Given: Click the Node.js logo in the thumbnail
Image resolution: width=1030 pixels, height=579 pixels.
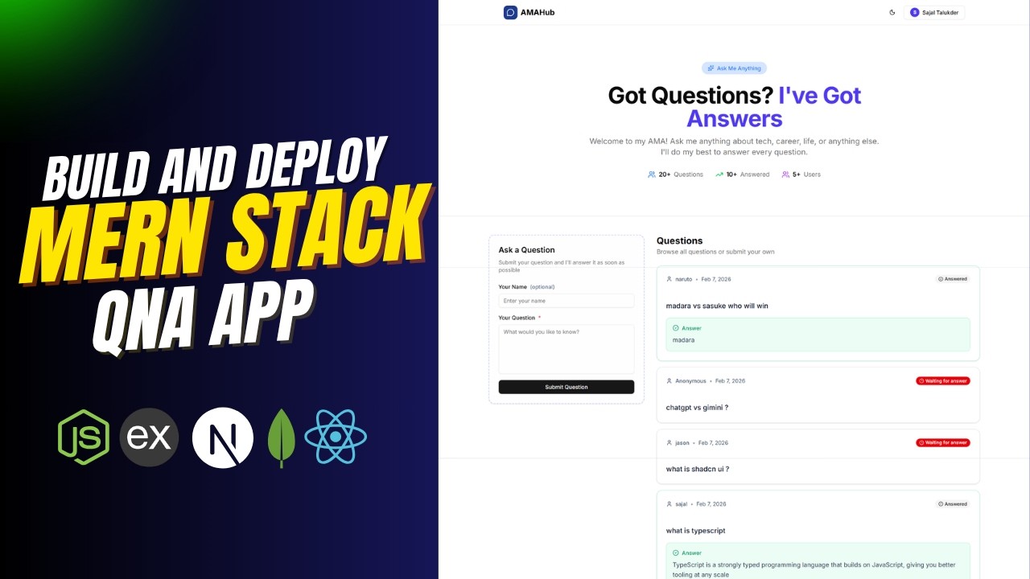Looking at the screenshot, I should [x=84, y=437].
